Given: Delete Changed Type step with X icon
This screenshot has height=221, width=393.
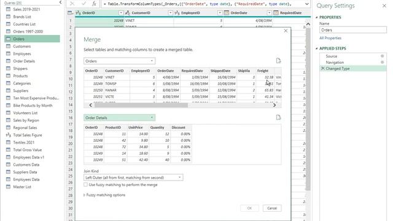Looking at the screenshot, I should (323, 68).
